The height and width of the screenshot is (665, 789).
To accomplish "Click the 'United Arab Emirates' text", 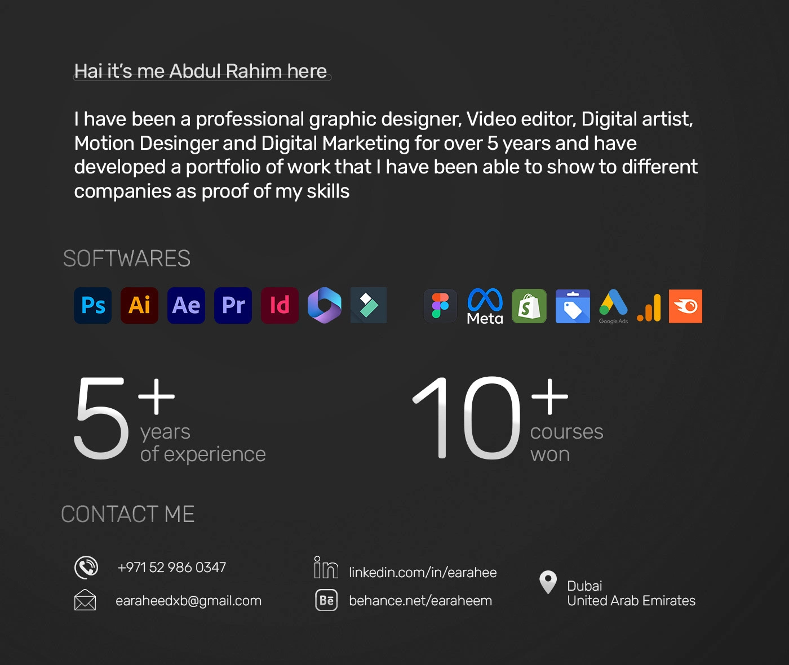I will pos(631,601).
